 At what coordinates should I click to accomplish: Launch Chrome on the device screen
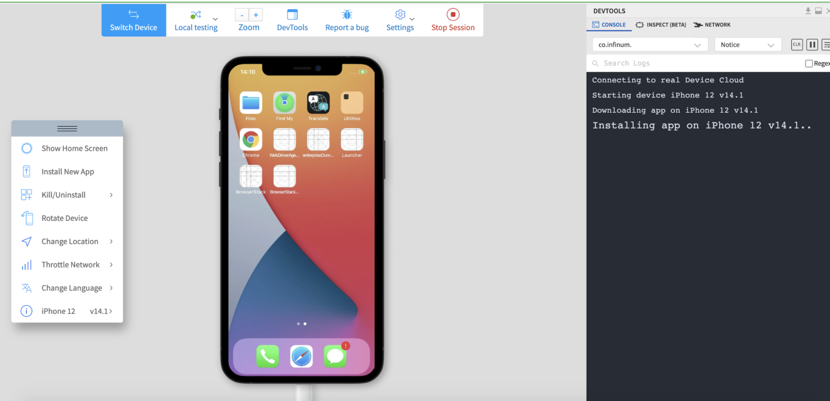tap(250, 139)
